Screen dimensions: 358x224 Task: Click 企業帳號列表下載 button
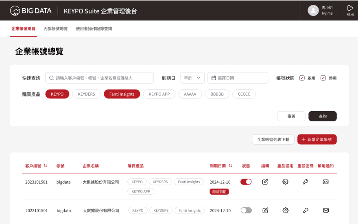click(273, 139)
